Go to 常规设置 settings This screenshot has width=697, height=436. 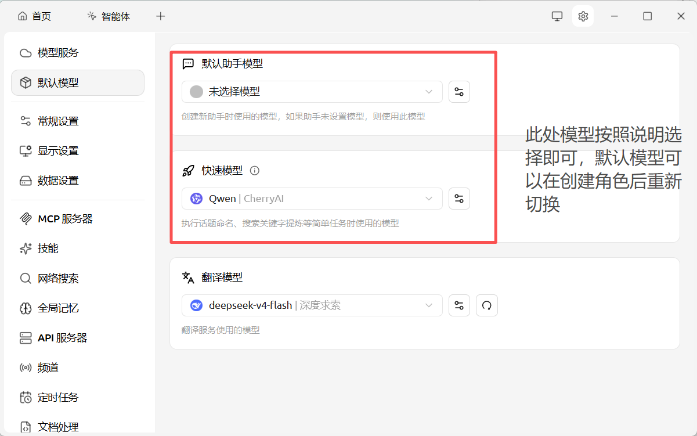point(78,121)
